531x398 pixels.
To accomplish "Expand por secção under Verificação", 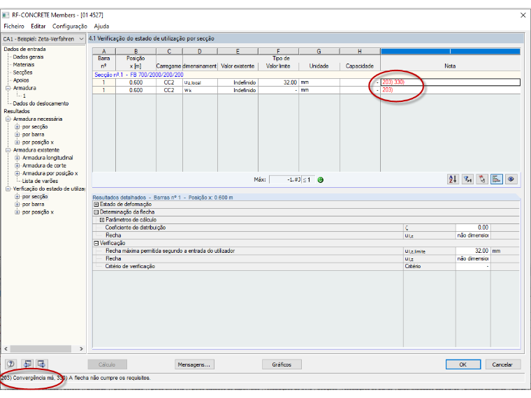I will click(x=17, y=197).
